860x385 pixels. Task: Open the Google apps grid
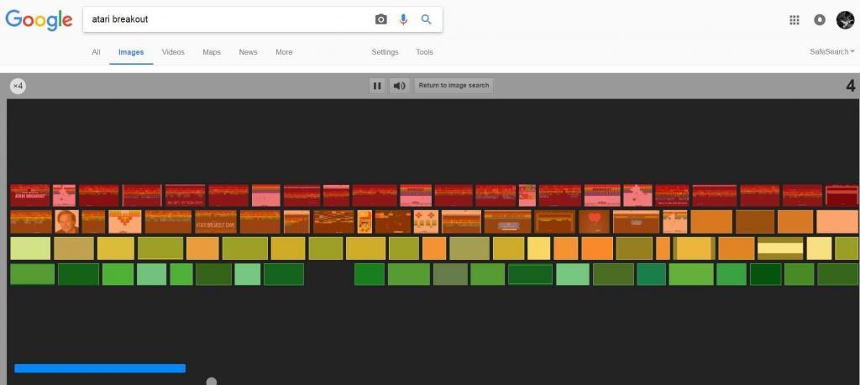click(794, 20)
